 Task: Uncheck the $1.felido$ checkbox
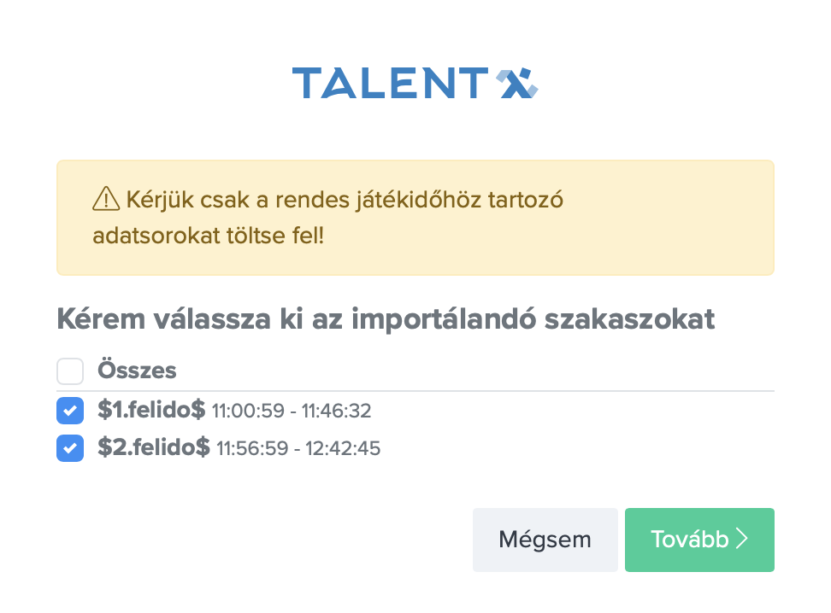coord(70,411)
